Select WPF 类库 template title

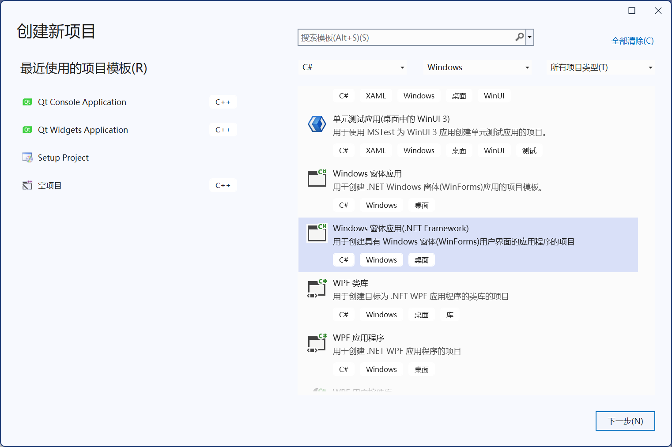pos(351,283)
